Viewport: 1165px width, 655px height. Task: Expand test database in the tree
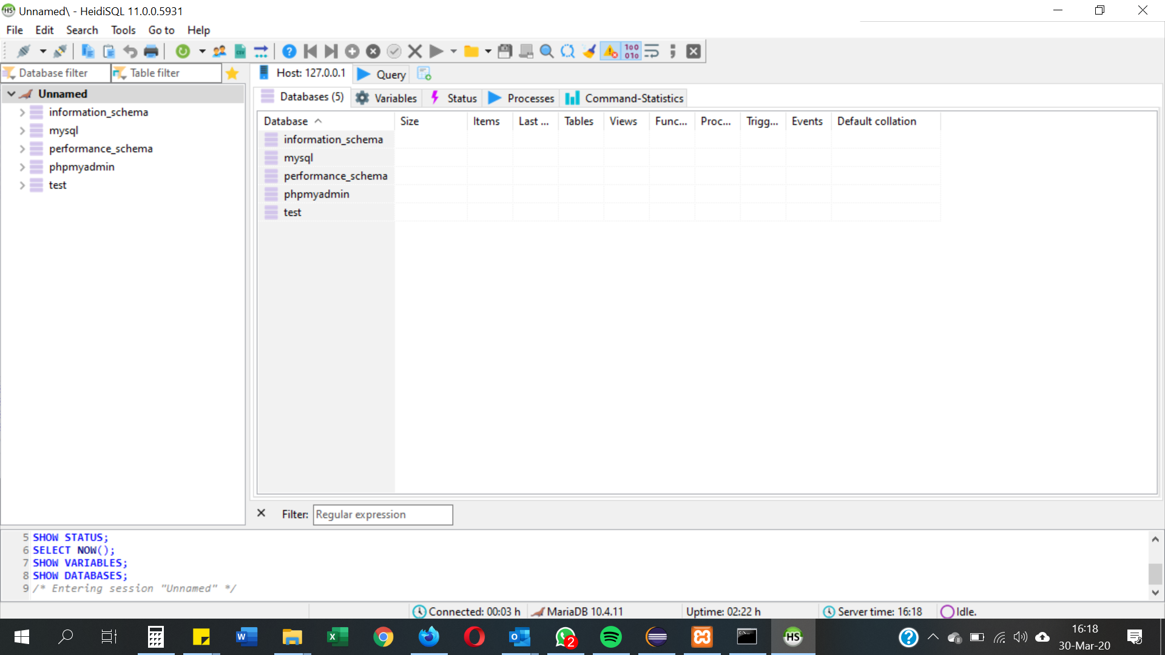[x=22, y=185]
